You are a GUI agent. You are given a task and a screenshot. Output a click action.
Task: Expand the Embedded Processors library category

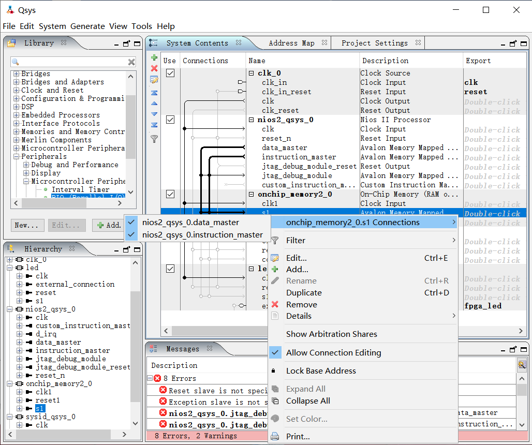[16, 115]
